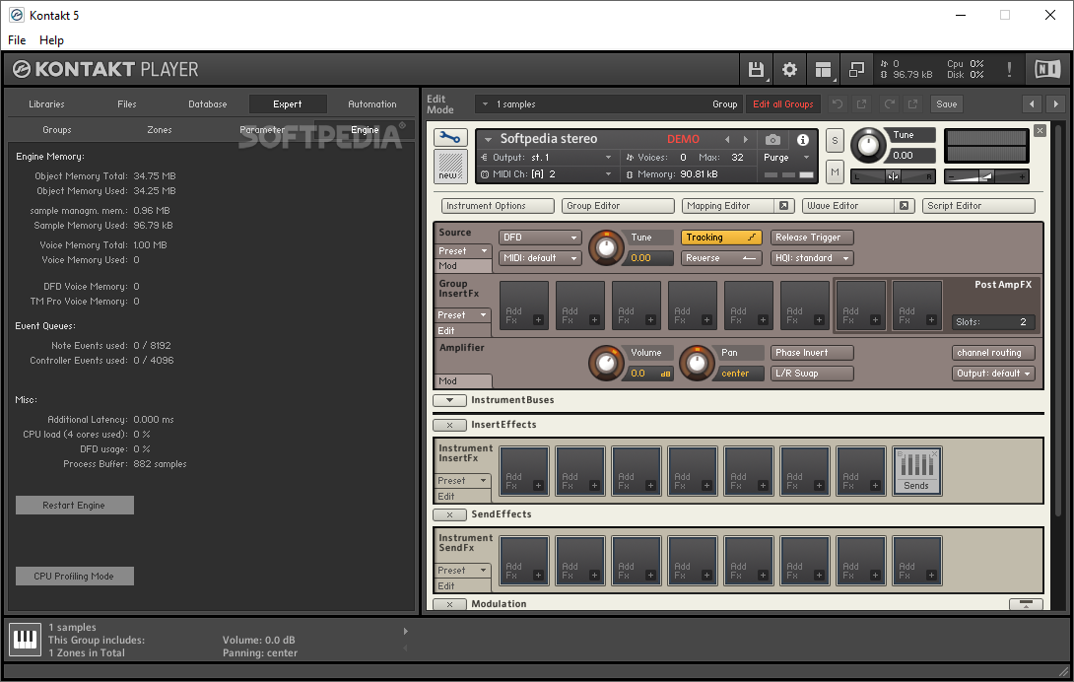Open the Purge dropdown menu
The height and width of the screenshot is (682, 1074).
[x=787, y=158]
